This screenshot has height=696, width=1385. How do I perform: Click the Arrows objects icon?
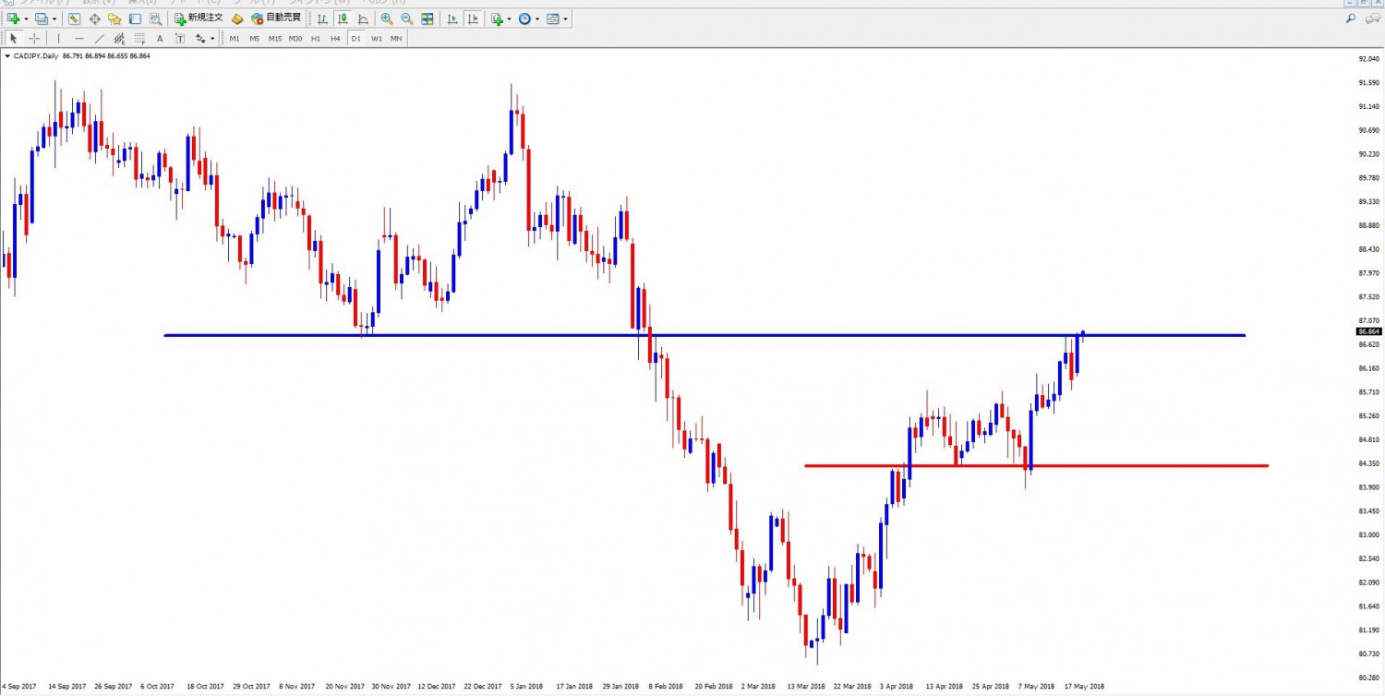[199, 38]
